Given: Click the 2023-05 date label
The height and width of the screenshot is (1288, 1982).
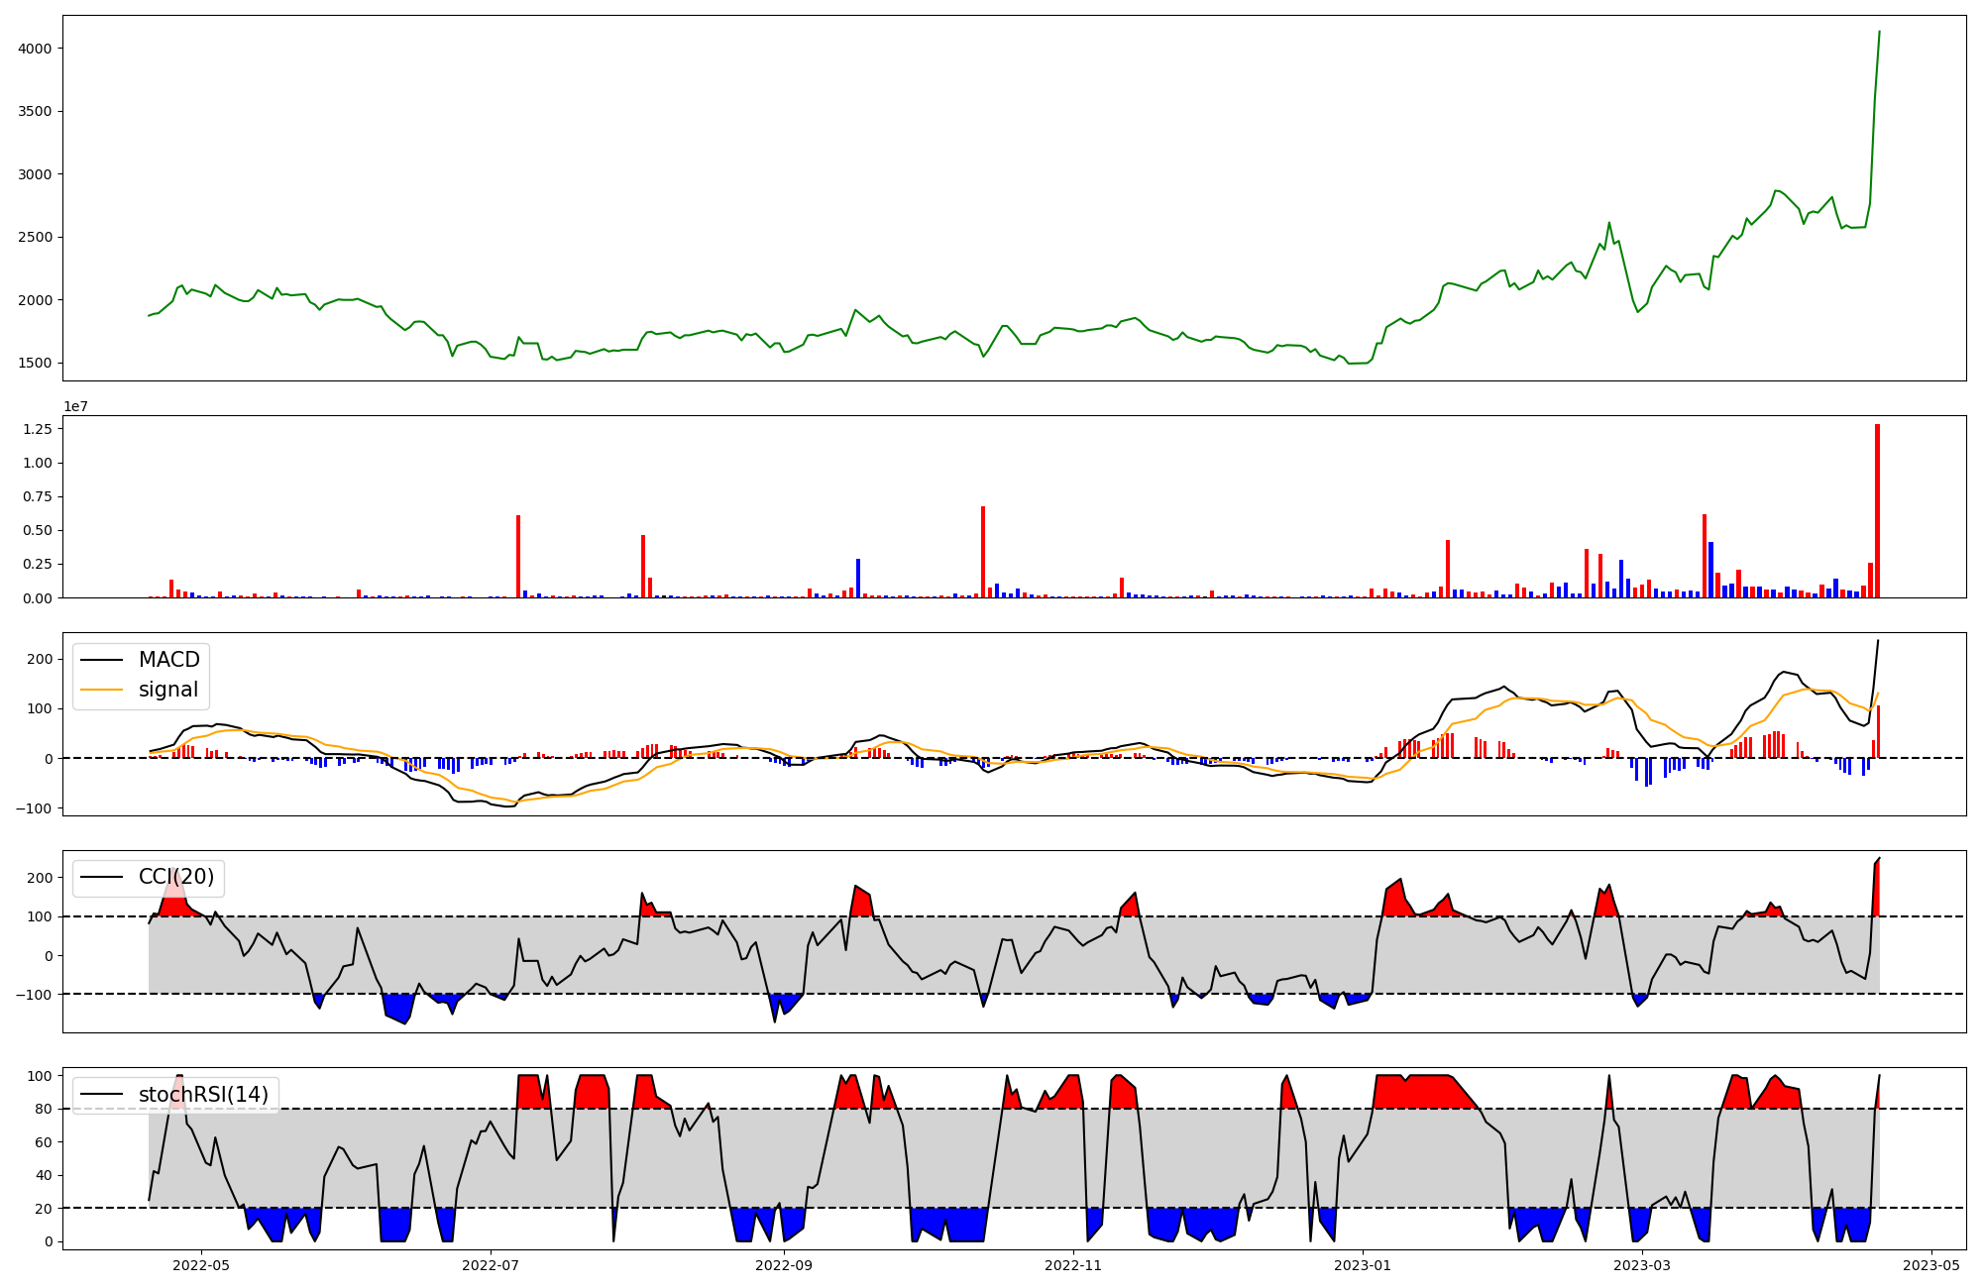Looking at the screenshot, I should click(1931, 1265).
